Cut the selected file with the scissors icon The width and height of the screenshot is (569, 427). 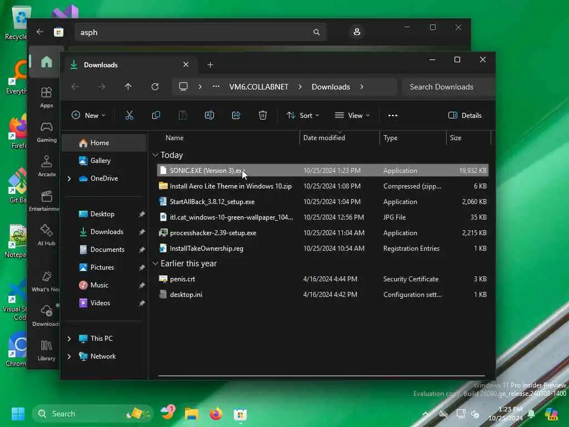[x=129, y=116]
